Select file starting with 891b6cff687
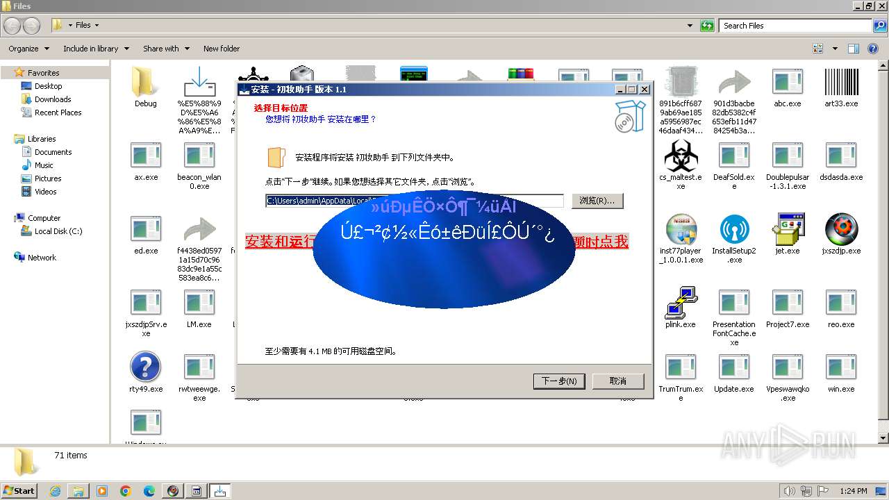The image size is (889, 500). click(x=681, y=82)
